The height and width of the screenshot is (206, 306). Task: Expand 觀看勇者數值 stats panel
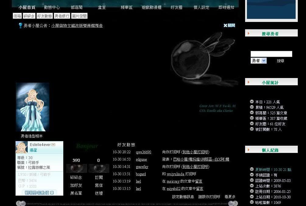39,193
